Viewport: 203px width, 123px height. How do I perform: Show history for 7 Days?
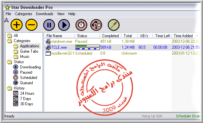point(26,99)
